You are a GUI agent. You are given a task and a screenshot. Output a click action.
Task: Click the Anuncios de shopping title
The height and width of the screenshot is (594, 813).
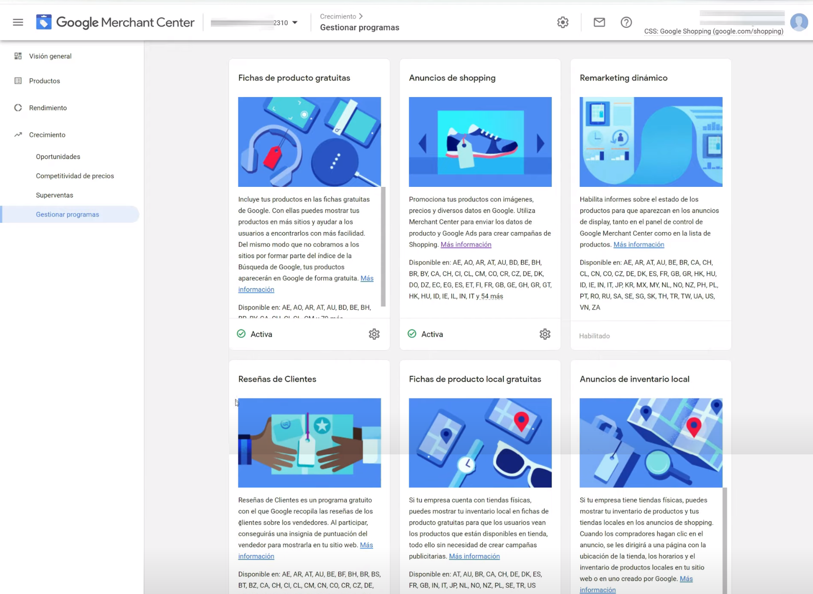click(452, 78)
